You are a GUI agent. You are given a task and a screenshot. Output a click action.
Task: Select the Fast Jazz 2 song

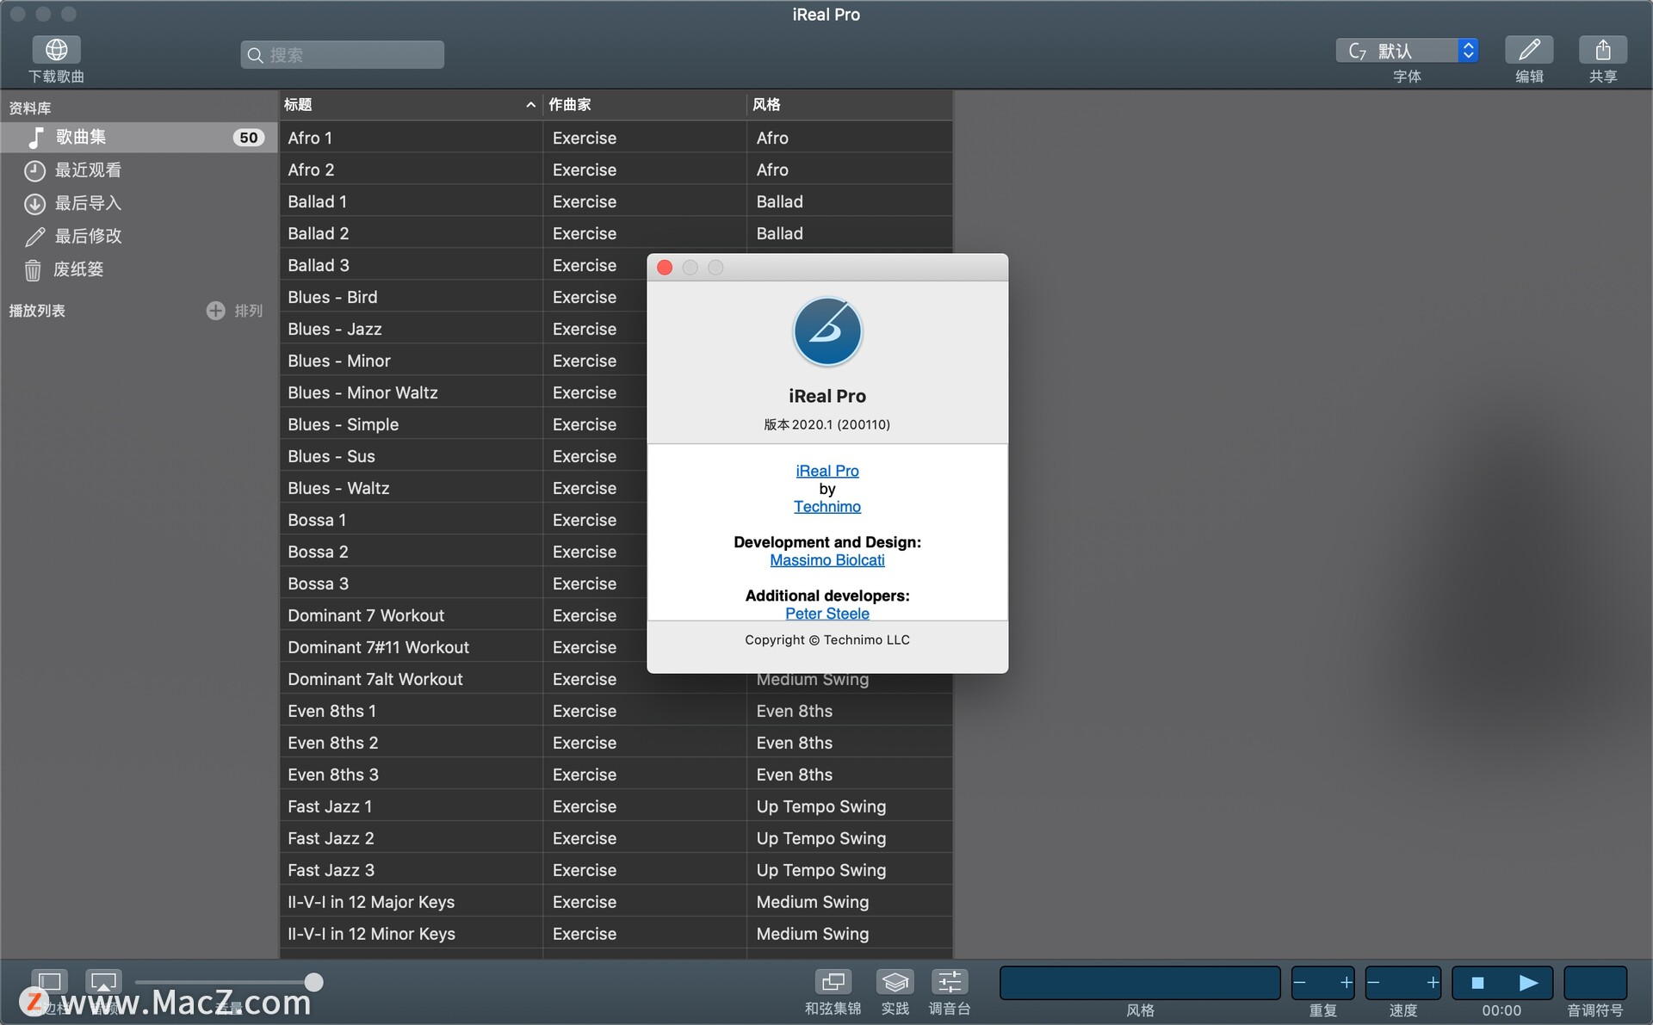[x=616, y=838]
